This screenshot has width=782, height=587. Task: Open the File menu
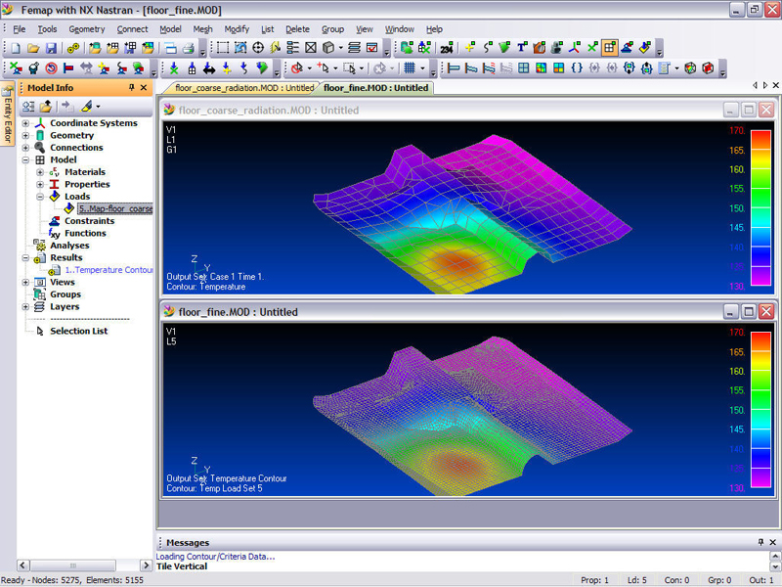(20, 29)
